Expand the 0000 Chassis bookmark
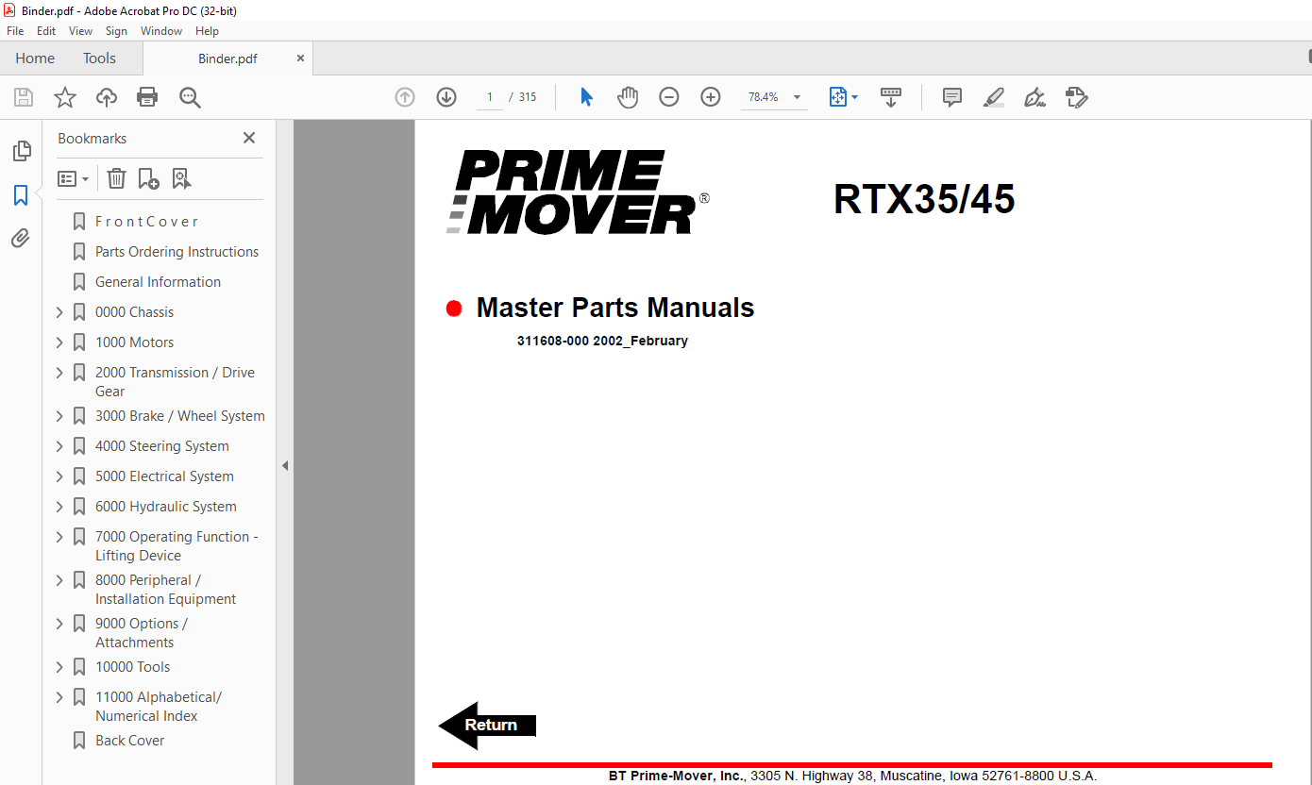 59,312
